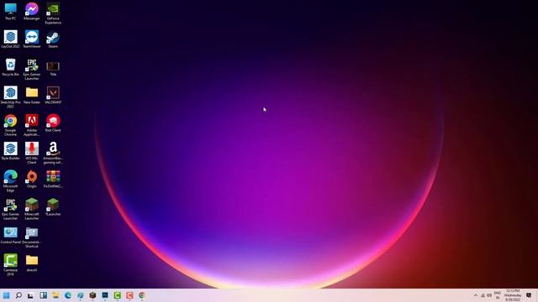The height and width of the screenshot is (302, 538).
Task: Launch VALORANT from the desktop
Action: [53, 95]
